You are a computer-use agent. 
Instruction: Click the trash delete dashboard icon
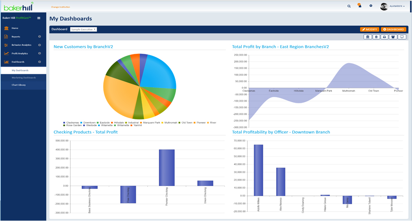click(x=376, y=37)
